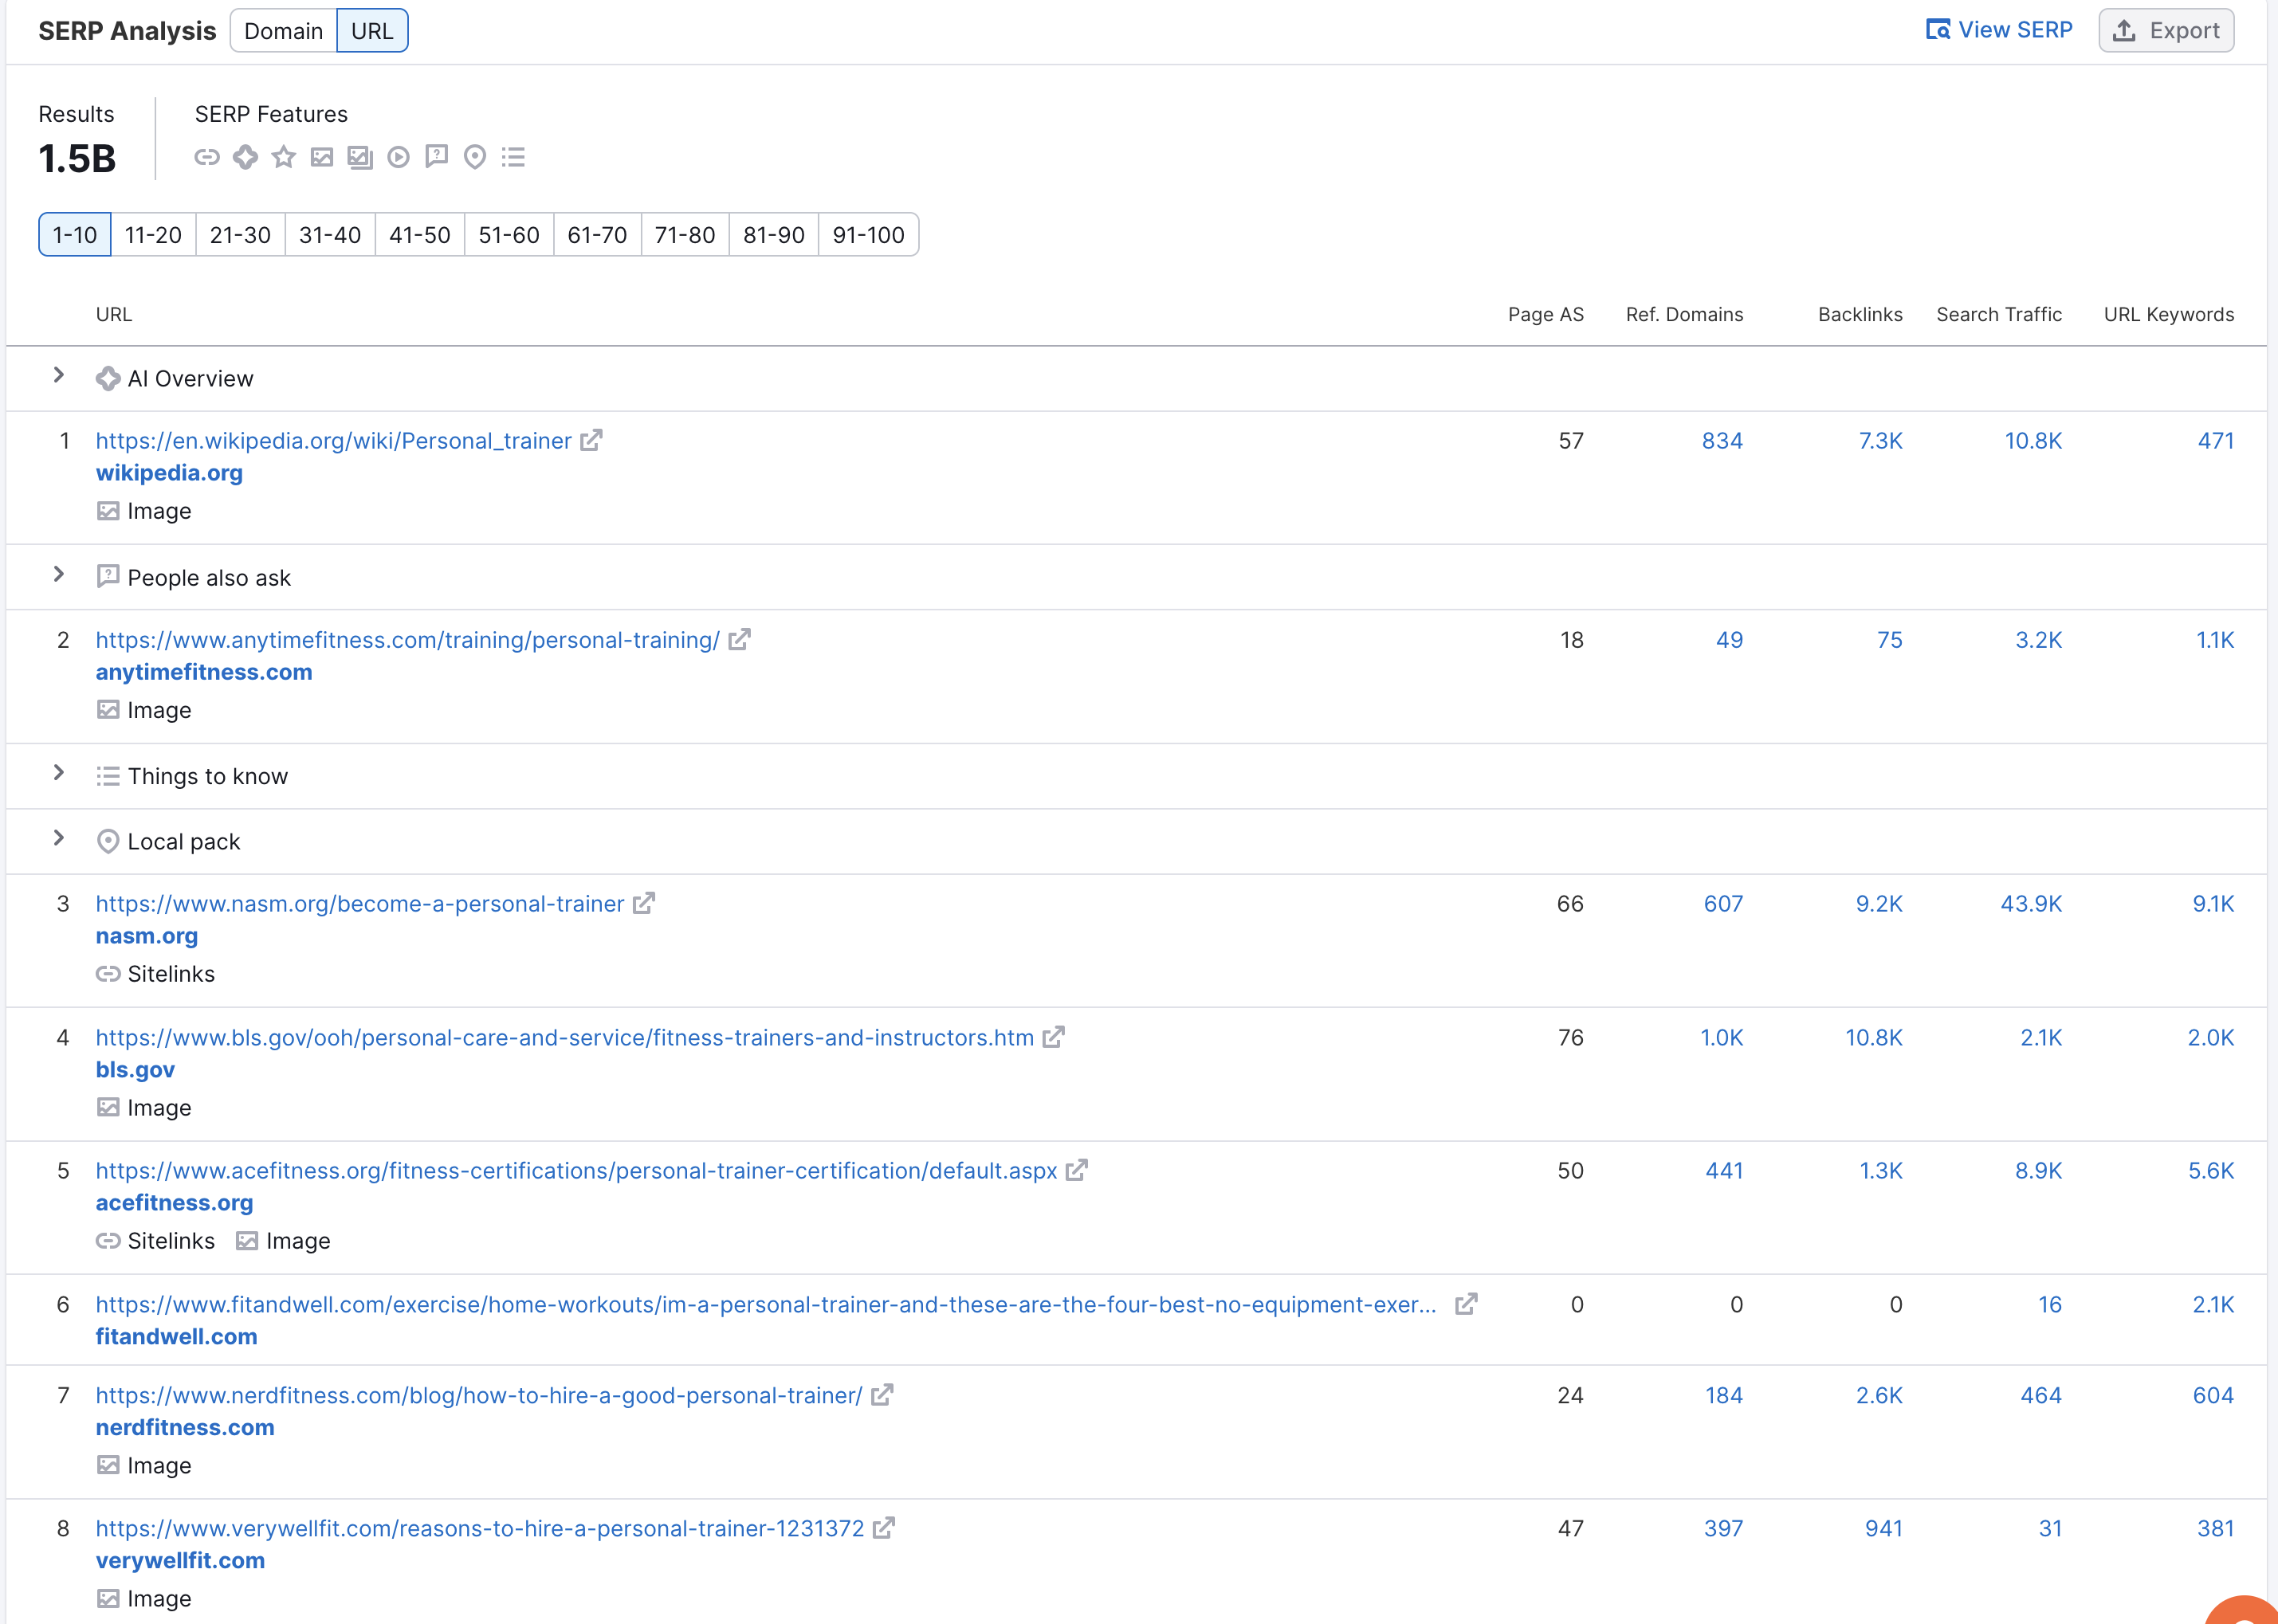Click the Image icon under wikipedia.org
The image size is (2278, 1624).
(x=108, y=511)
